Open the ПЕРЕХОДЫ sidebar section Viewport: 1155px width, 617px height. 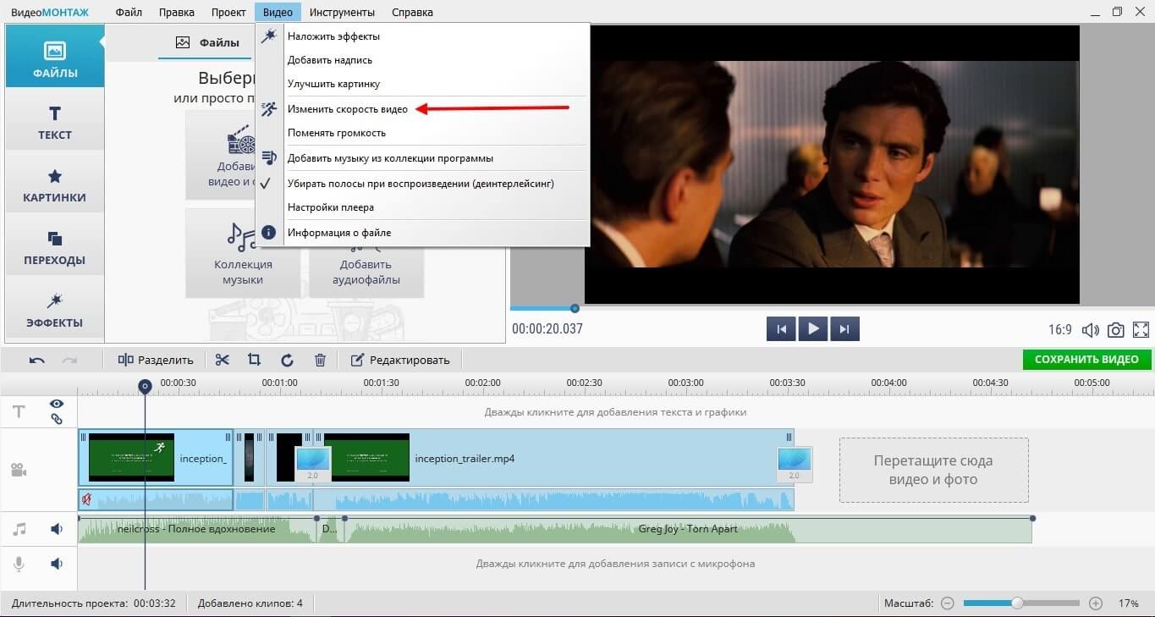[x=55, y=246]
